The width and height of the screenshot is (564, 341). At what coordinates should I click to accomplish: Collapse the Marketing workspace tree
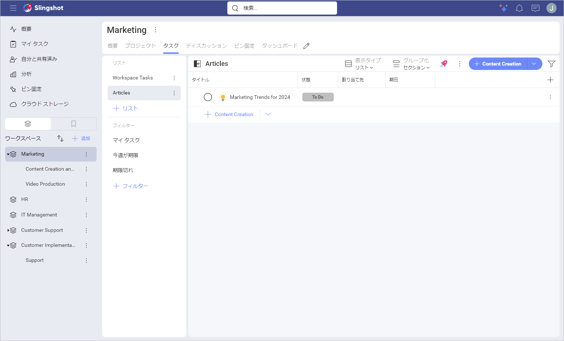(x=8, y=154)
